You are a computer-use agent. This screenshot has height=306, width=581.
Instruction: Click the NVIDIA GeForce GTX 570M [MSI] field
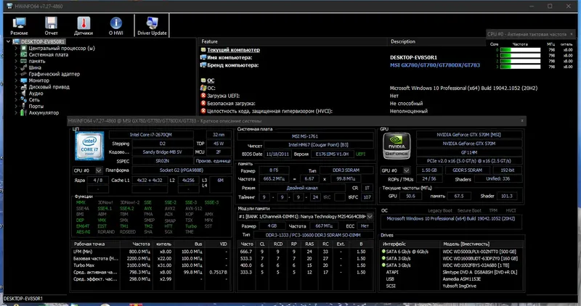point(468,135)
